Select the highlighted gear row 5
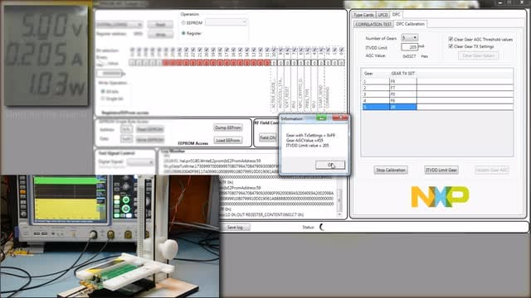The image size is (531, 298). pyautogui.click(x=437, y=107)
